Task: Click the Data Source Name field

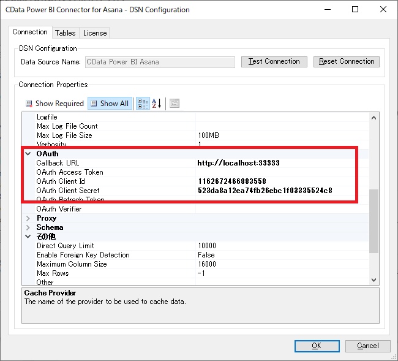Action: pos(160,62)
